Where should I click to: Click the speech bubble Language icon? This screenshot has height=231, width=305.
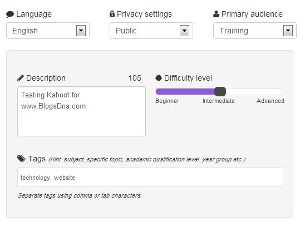[10, 14]
